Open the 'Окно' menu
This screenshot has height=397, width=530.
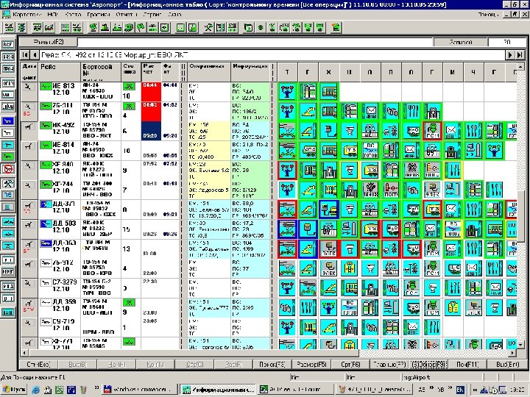[174, 15]
